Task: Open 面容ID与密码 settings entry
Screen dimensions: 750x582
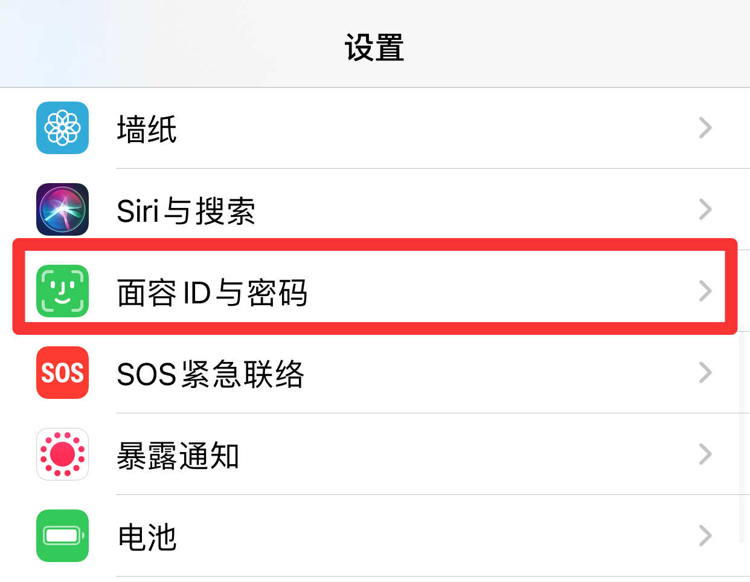Action: point(375,291)
